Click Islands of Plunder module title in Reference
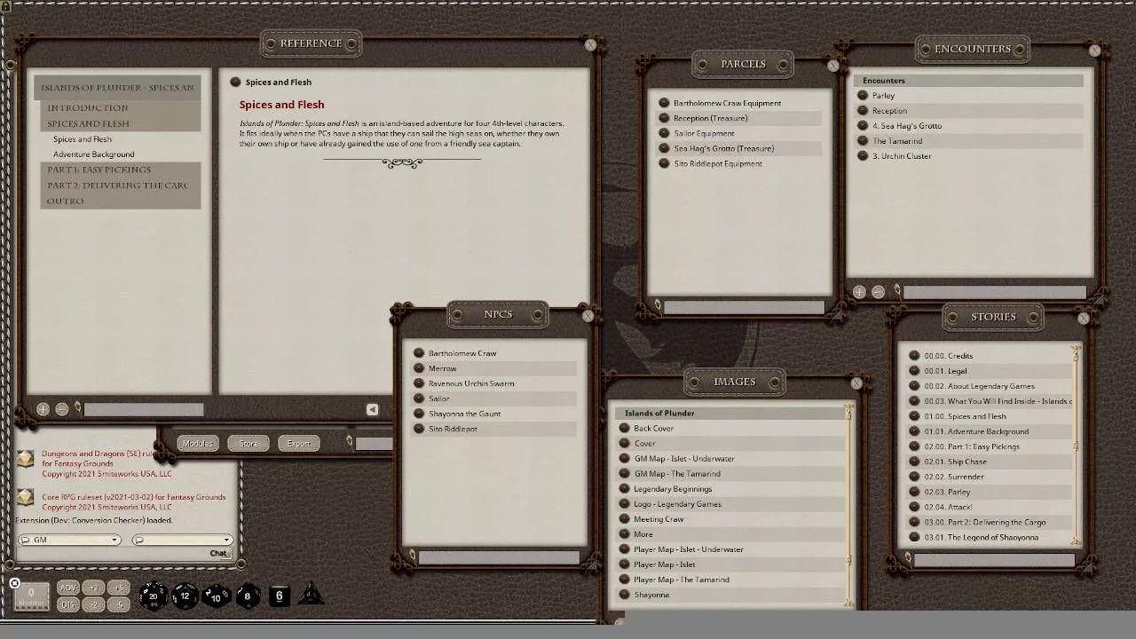This screenshot has width=1136, height=639. click(x=117, y=88)
